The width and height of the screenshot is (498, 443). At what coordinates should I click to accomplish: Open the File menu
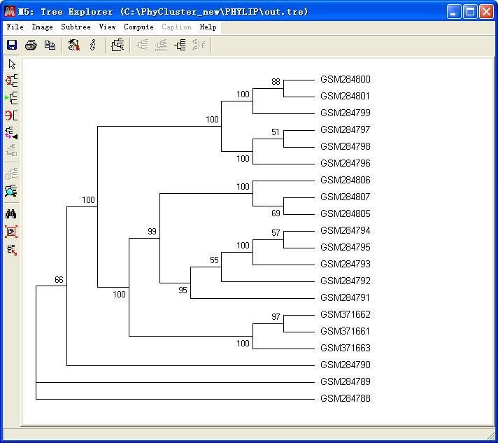click(x=15, y=27)
